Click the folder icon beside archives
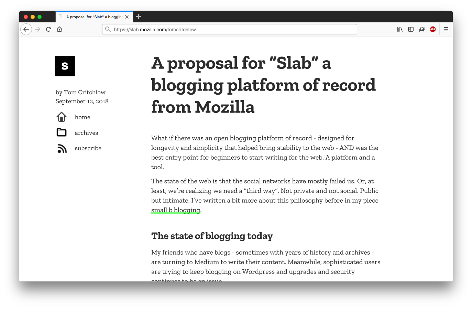Screen dimensions: 472x309 [x=62, y=132]
